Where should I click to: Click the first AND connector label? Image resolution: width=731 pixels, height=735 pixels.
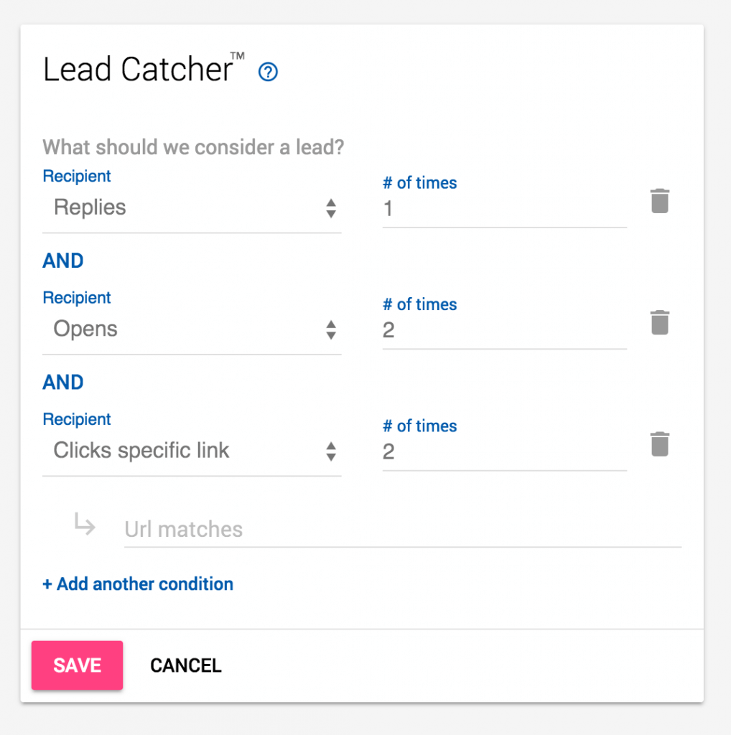(62, 261)
